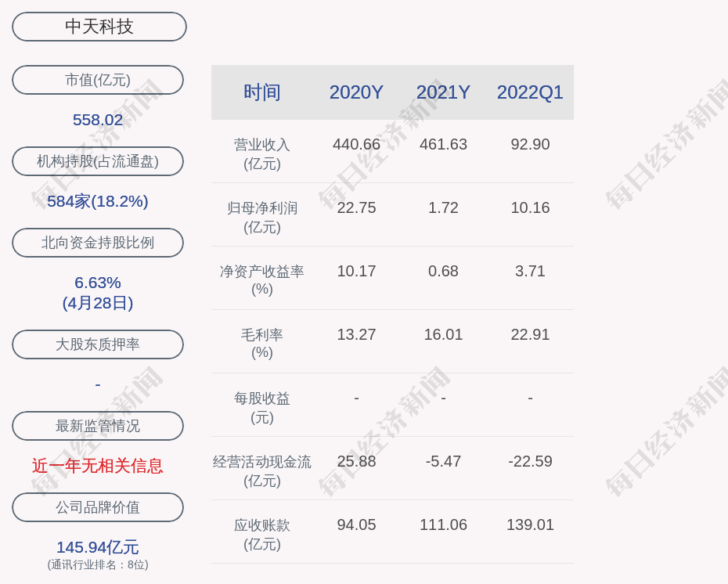Screen dimensions: 728x584
Task: Click the 145.94亿元 brand value
Action: (x=98, y=547)
